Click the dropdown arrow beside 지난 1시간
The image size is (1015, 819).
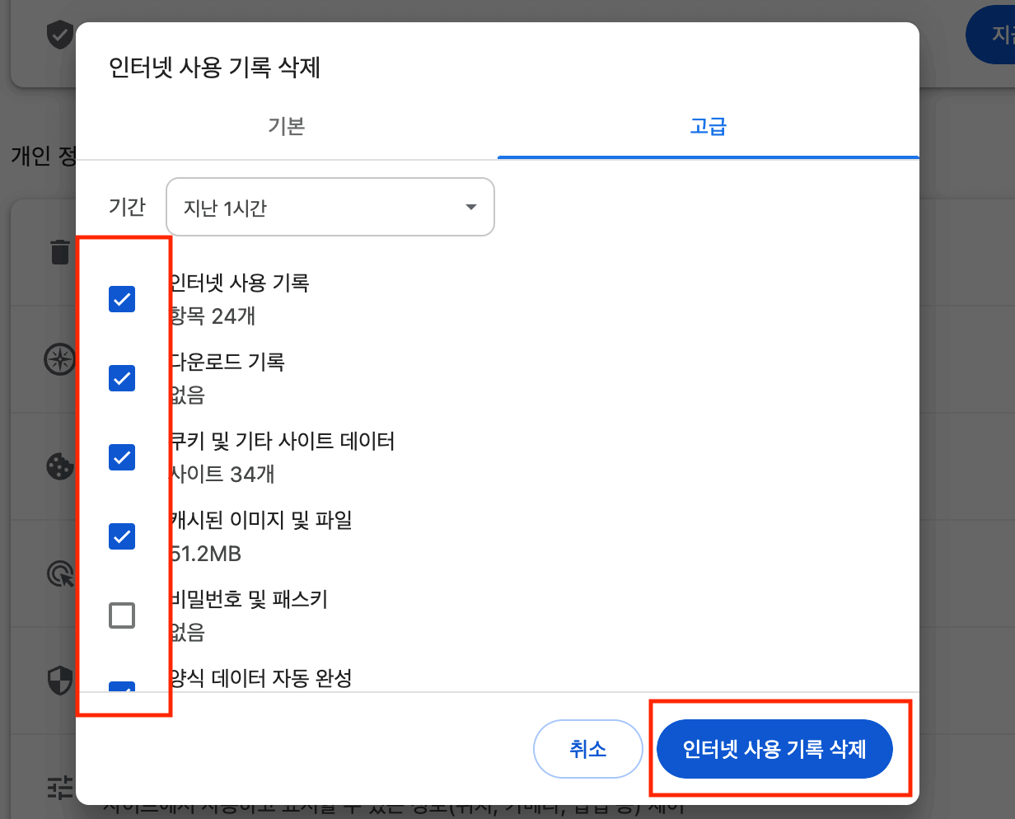tap(470, 207)
